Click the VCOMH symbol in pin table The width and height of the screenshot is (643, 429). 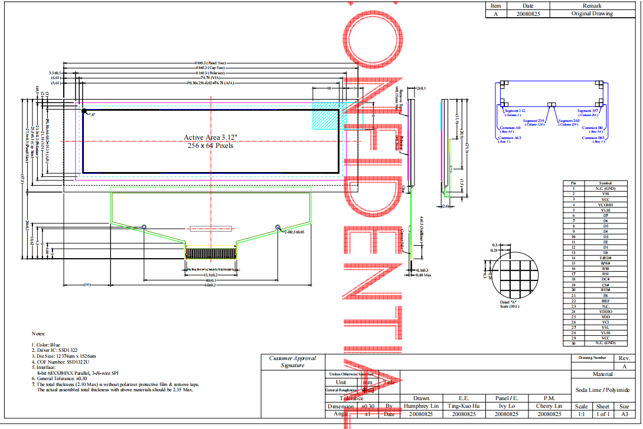pyautogui.click(x=605, y=204)
